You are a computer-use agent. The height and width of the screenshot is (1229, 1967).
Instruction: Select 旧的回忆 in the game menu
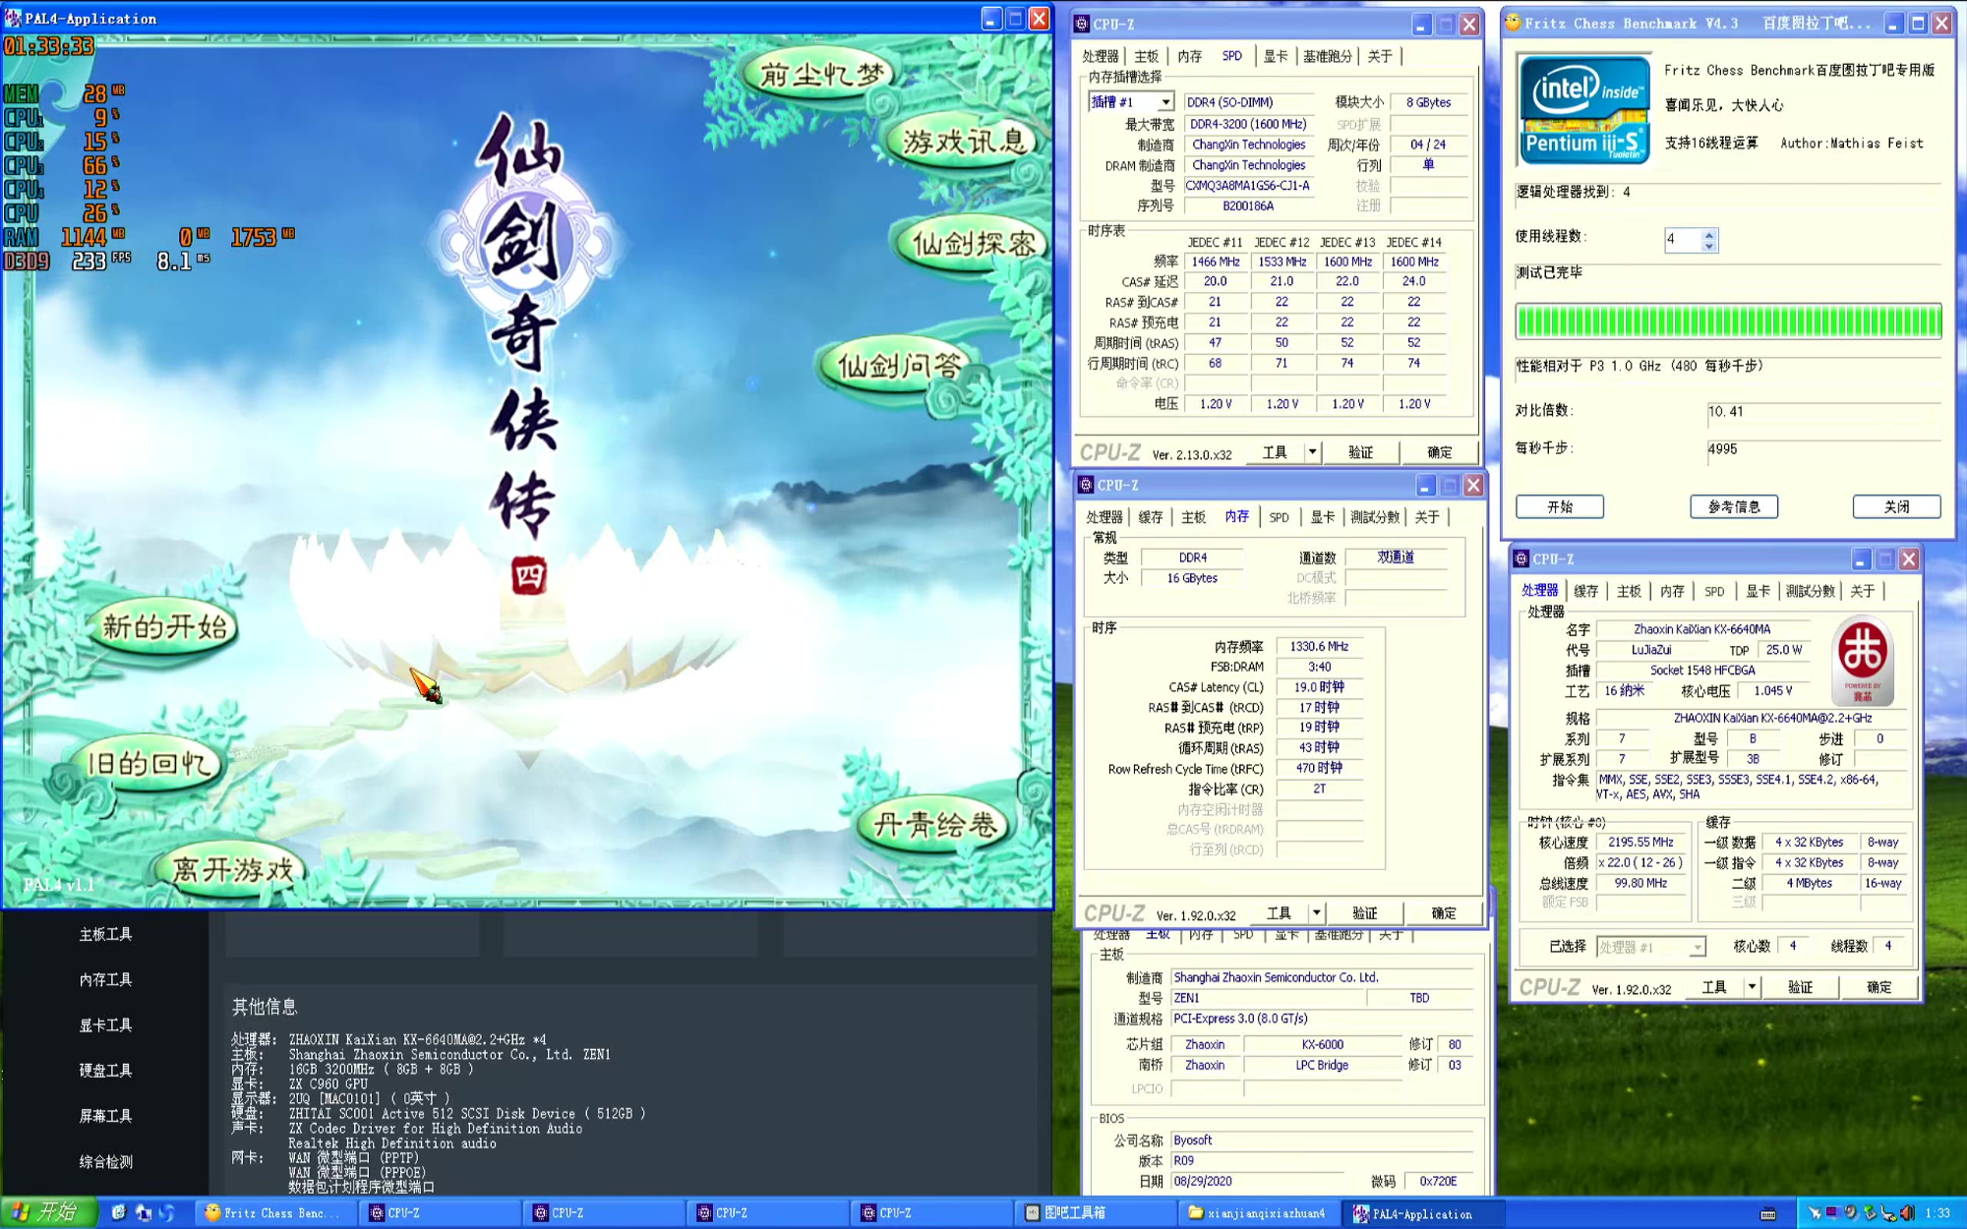tap(149, 764)
